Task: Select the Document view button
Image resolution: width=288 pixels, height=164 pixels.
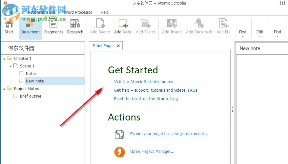Action: coord(31,28)
